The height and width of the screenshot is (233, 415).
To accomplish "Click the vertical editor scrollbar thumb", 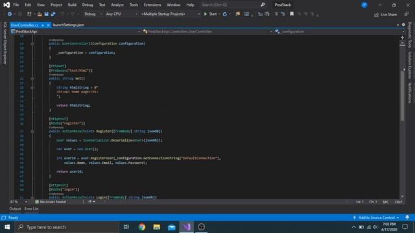I will coord(402,95).
